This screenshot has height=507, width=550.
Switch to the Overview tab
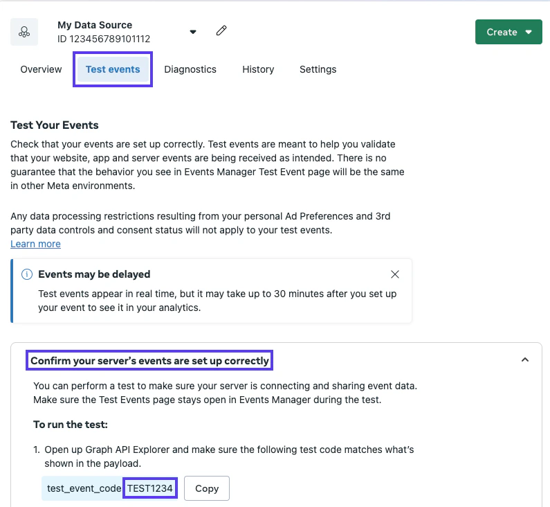41,69
